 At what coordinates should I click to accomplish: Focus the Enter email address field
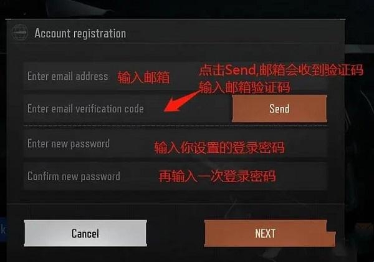tap(175, 76)
